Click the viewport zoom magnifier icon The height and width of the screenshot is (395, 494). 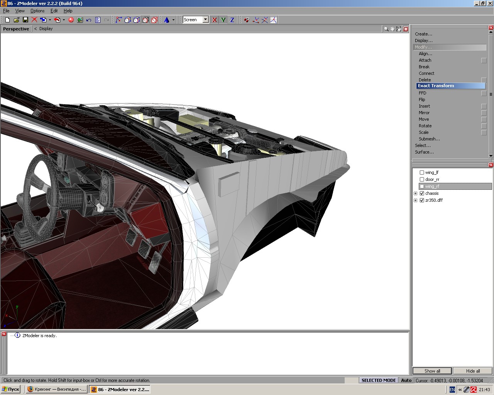pyautogui.click(x=386, y=29)
